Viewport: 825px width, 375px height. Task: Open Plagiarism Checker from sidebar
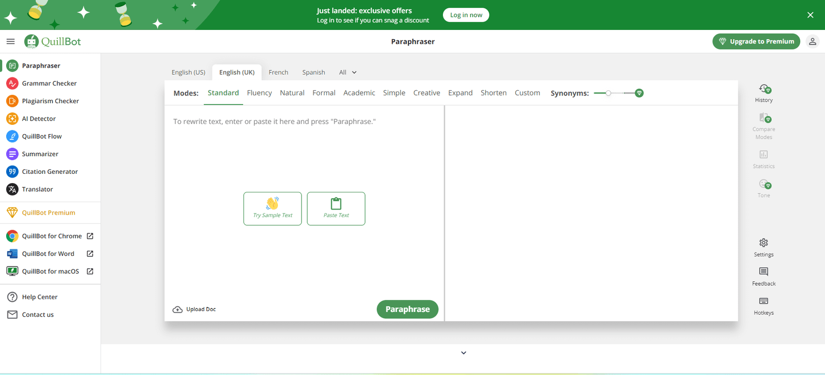pos(51,101)
